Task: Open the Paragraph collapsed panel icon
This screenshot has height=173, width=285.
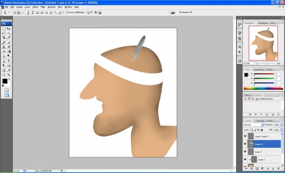Action: (x=239, y=52)
